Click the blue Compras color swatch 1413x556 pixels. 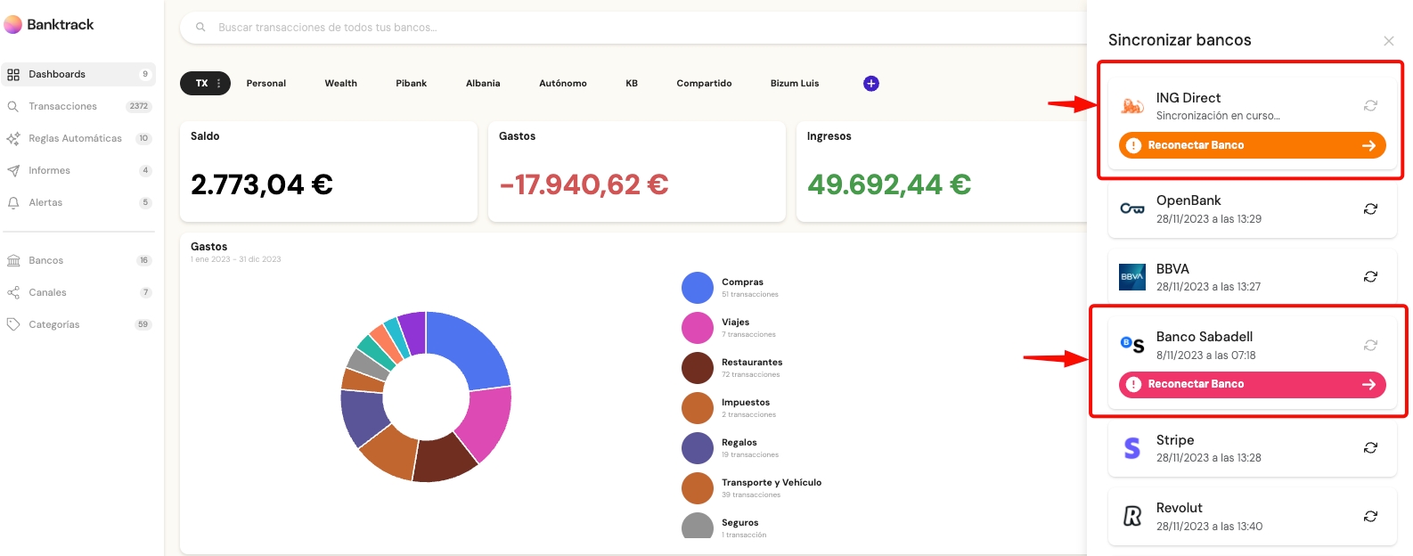pos(697,288)
